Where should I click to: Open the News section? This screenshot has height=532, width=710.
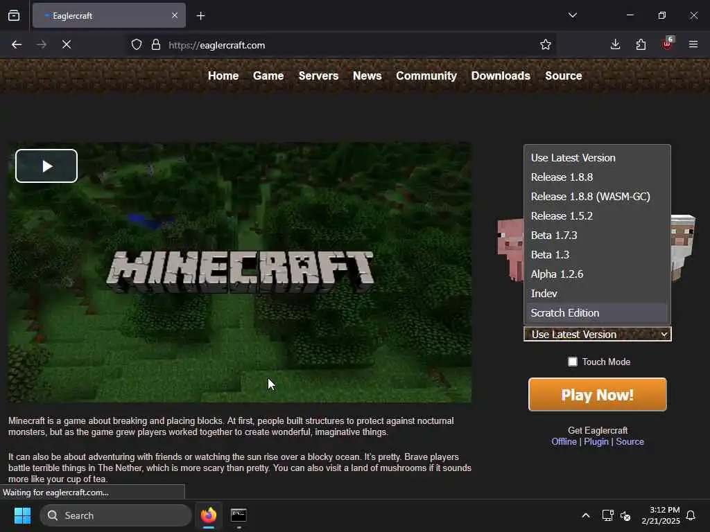tap(367, 76)
